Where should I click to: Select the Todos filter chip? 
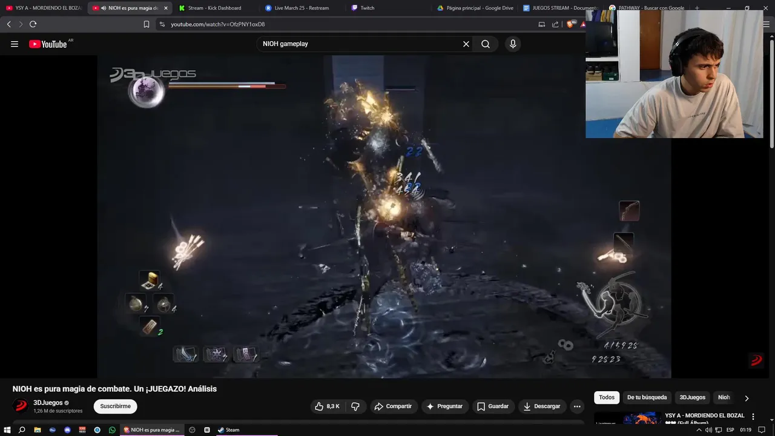[x=607, y=397]
